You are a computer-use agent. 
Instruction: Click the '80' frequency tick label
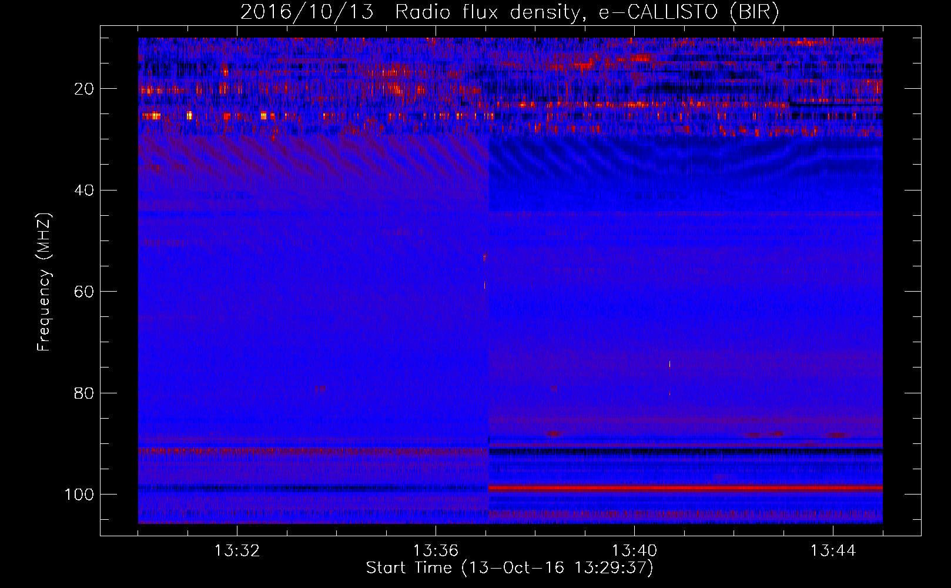(x=84, y=393)
